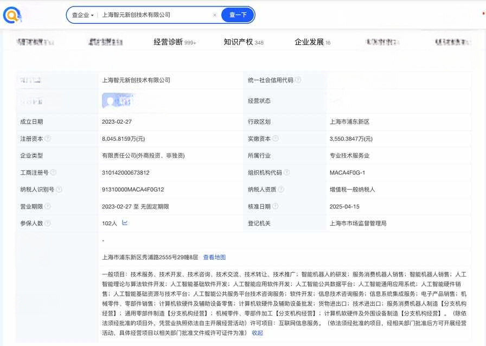The width and height of the screenshot is (486, 346).
Task: Click the organization code MACA4F0G-1
Action: point(348,172)
